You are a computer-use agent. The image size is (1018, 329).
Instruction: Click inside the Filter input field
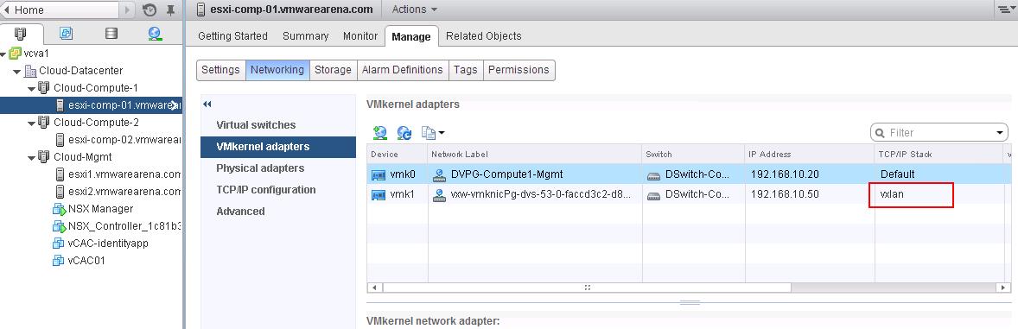click(x=939, y=133)
